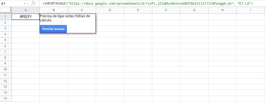265x102 pixels.
Task: Select column C header
Action: [x=82, y=10]
